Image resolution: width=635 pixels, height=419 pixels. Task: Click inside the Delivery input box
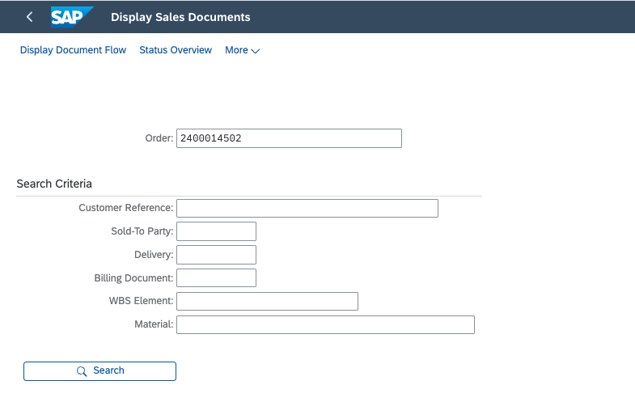click(216, 255)
